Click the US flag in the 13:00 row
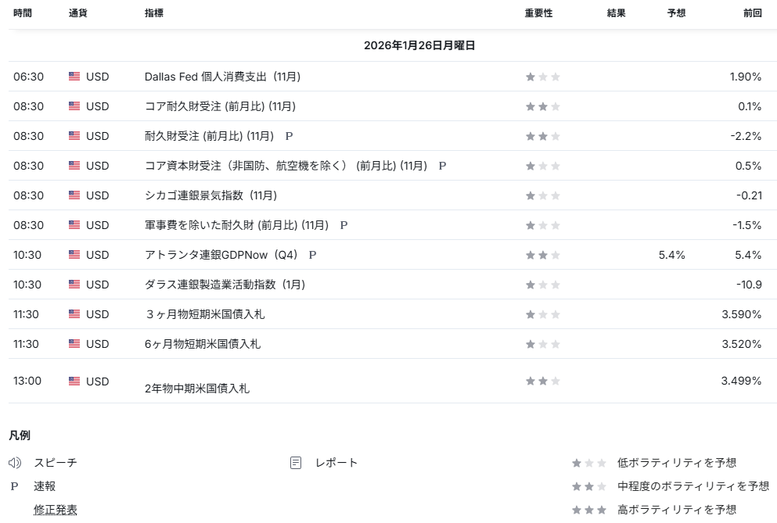 (74, 381)
